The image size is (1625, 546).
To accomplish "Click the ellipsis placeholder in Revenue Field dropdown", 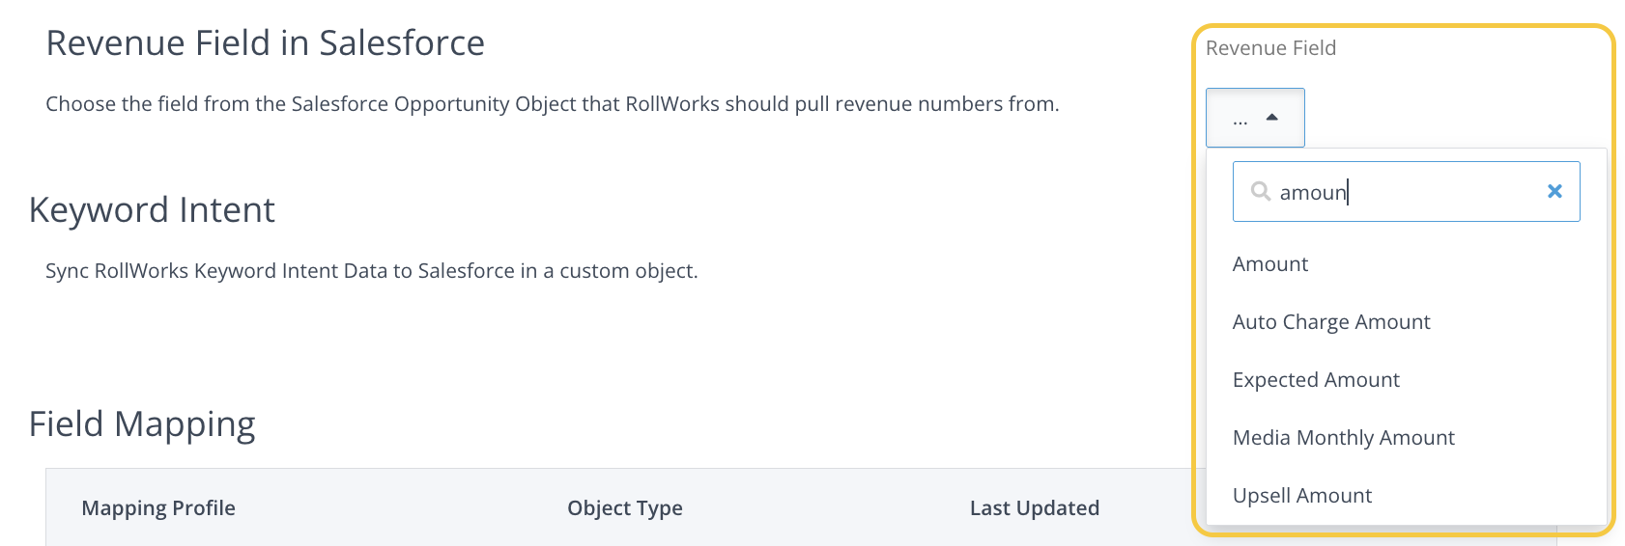I will click(x=1240, y=120).
